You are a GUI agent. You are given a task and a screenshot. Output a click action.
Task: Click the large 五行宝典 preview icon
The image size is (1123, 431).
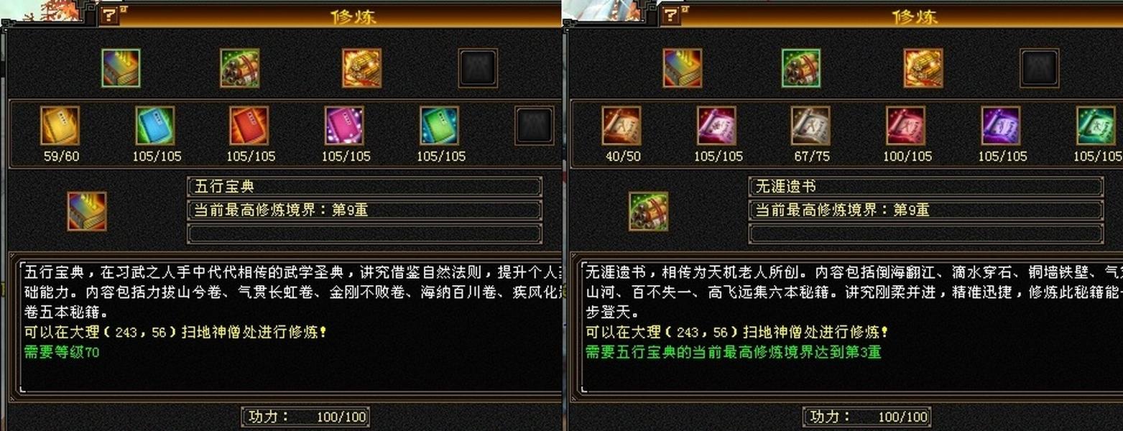(87, 211)
